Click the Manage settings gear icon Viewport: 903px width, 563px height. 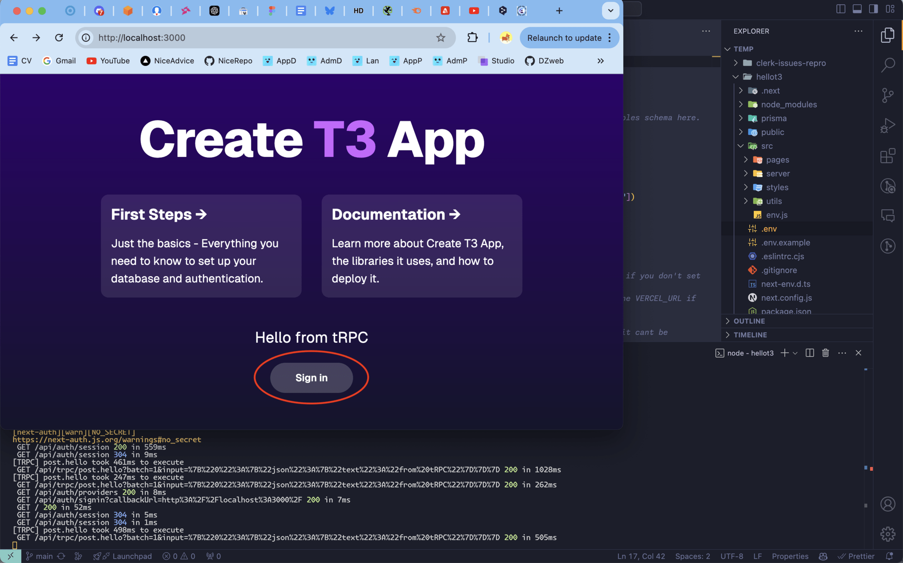[x=888, y=534]
